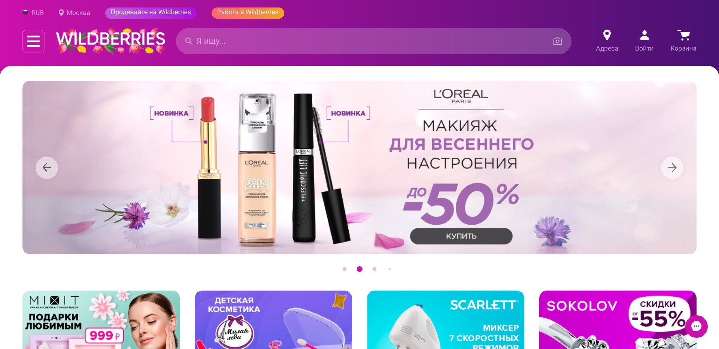Click Продавайте на Wildberries link
The width and height of the screenshot is (719, 349).
(151, 12)
